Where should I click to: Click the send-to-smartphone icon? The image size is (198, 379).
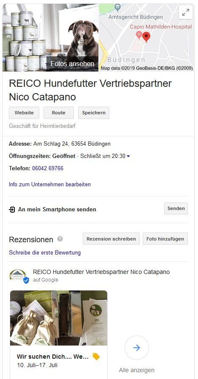coord(12,209)
